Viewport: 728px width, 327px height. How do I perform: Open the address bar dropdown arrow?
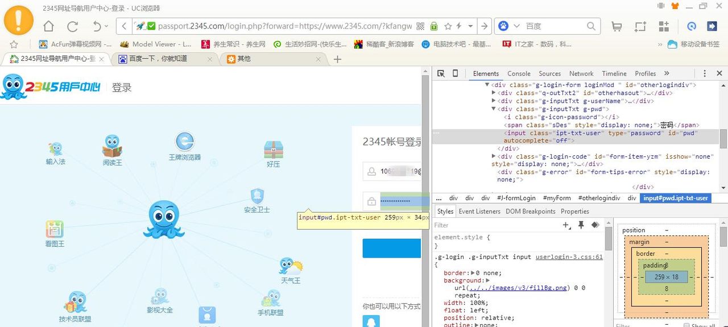point(469,26)
